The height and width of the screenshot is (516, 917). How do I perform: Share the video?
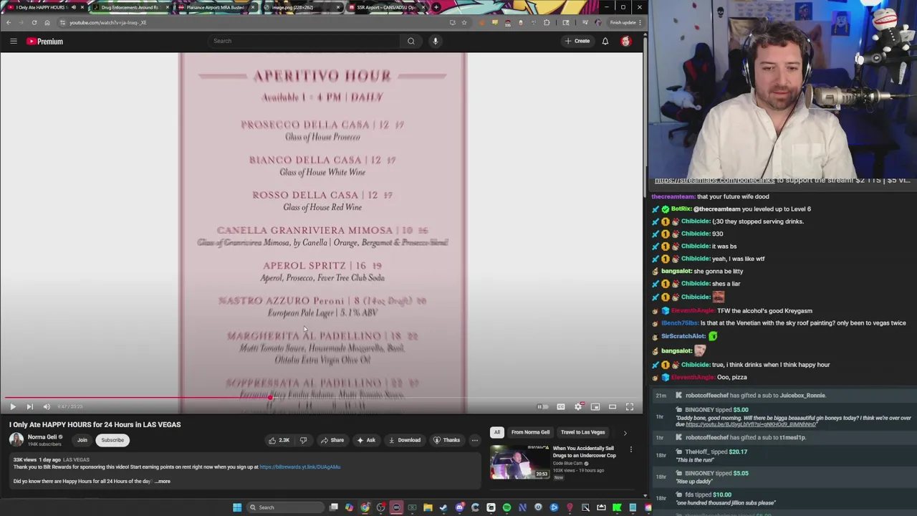332,440
